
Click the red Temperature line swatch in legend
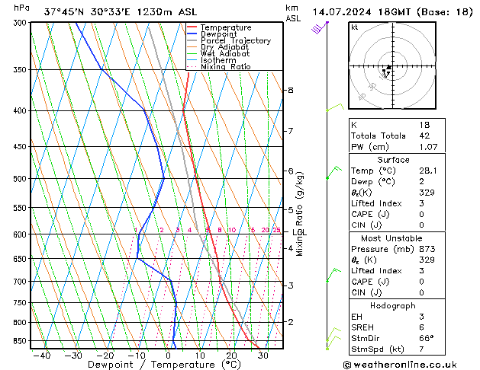pos(192,27)
